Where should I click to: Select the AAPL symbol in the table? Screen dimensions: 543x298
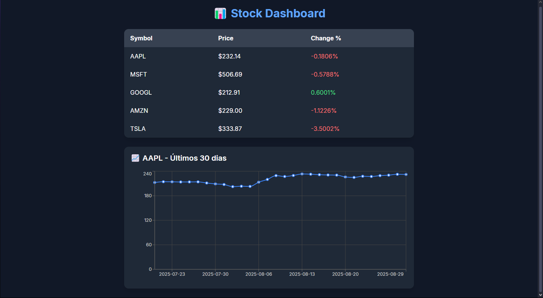138,56
